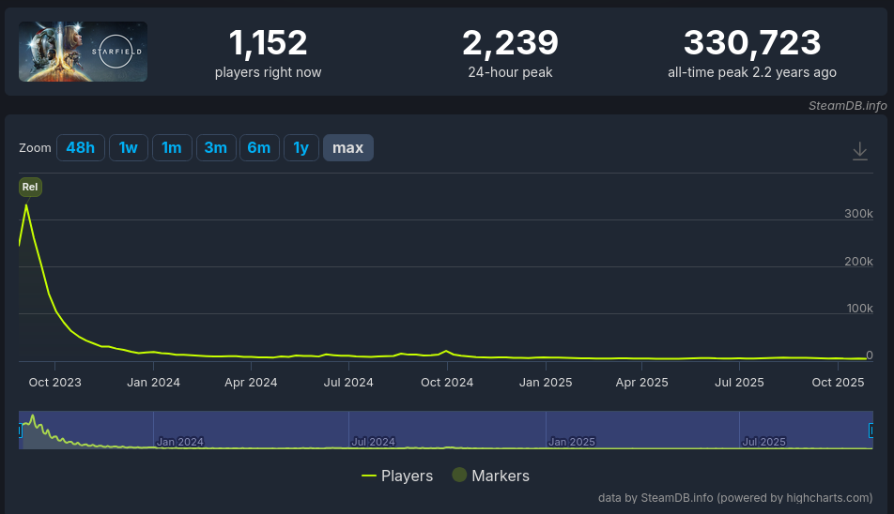Grab the left navigator range handle

coord(20,431)
